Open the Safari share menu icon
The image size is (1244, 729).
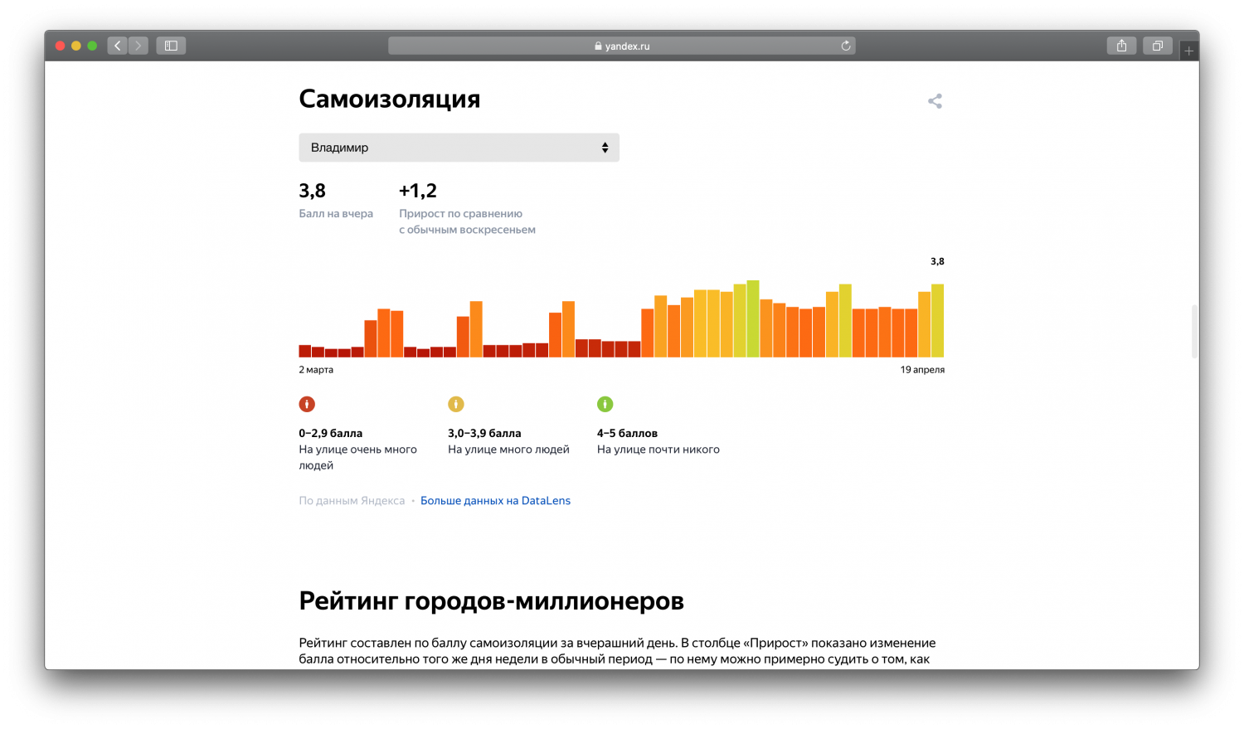point(1121,46)
